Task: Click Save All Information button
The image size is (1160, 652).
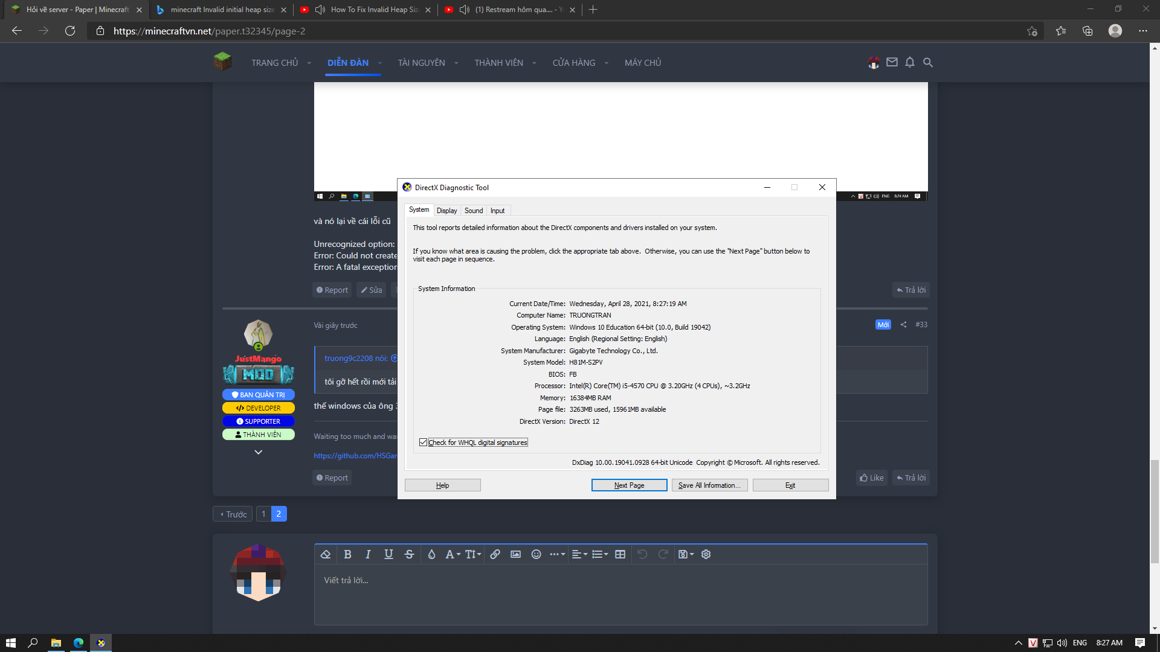Action: (709, 485)
